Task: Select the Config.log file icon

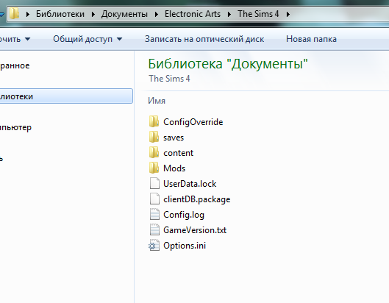Action: [x=154, y=214]
